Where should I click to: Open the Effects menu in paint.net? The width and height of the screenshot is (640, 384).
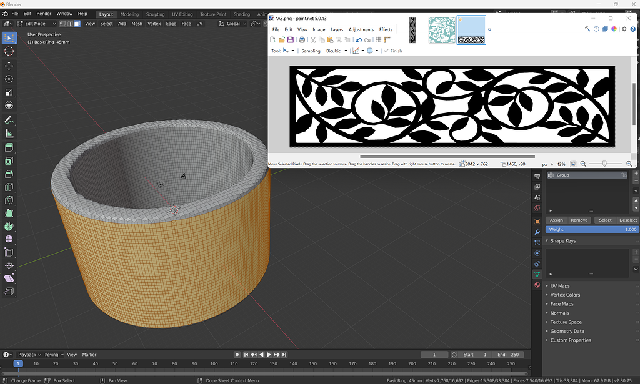coord(386,29)
